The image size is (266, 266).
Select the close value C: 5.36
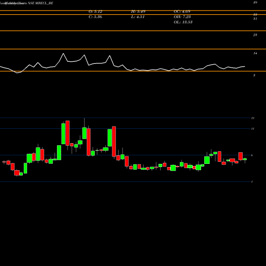pos(95,17)
